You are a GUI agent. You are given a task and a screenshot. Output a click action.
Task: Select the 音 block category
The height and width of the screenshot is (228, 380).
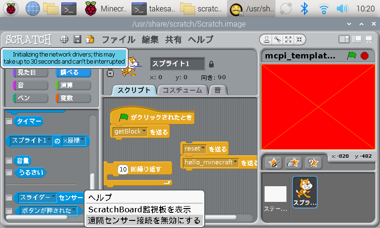[x=30, y=85]
